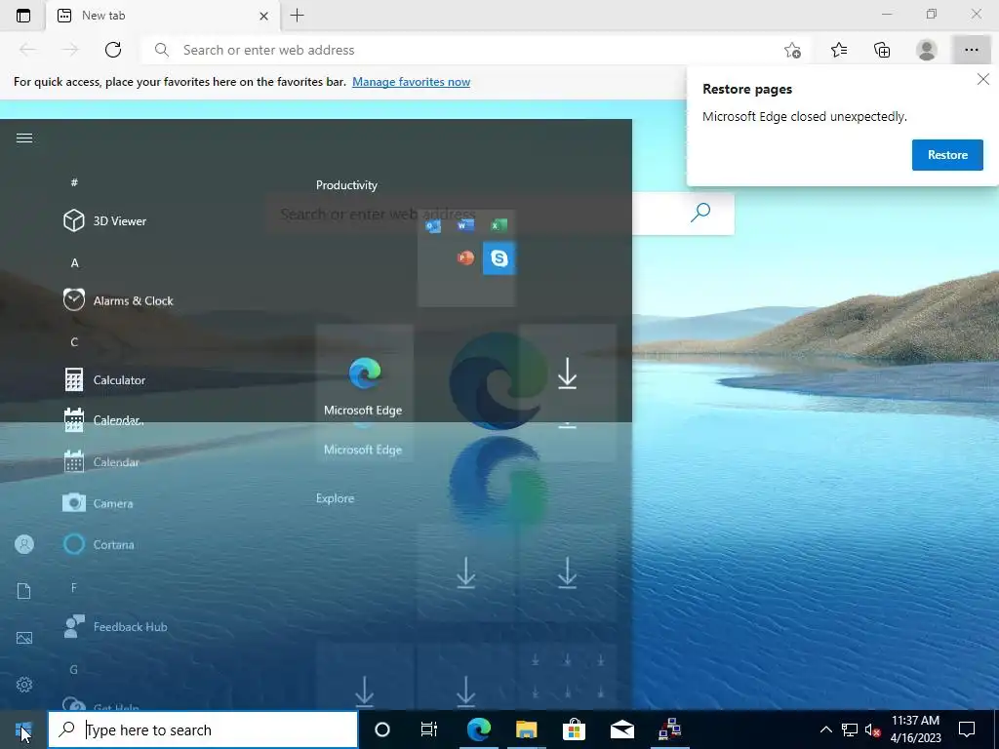Open the taskbar clock and date
Image resolution: width=999 pixels, height=749 pixels.
915,729
